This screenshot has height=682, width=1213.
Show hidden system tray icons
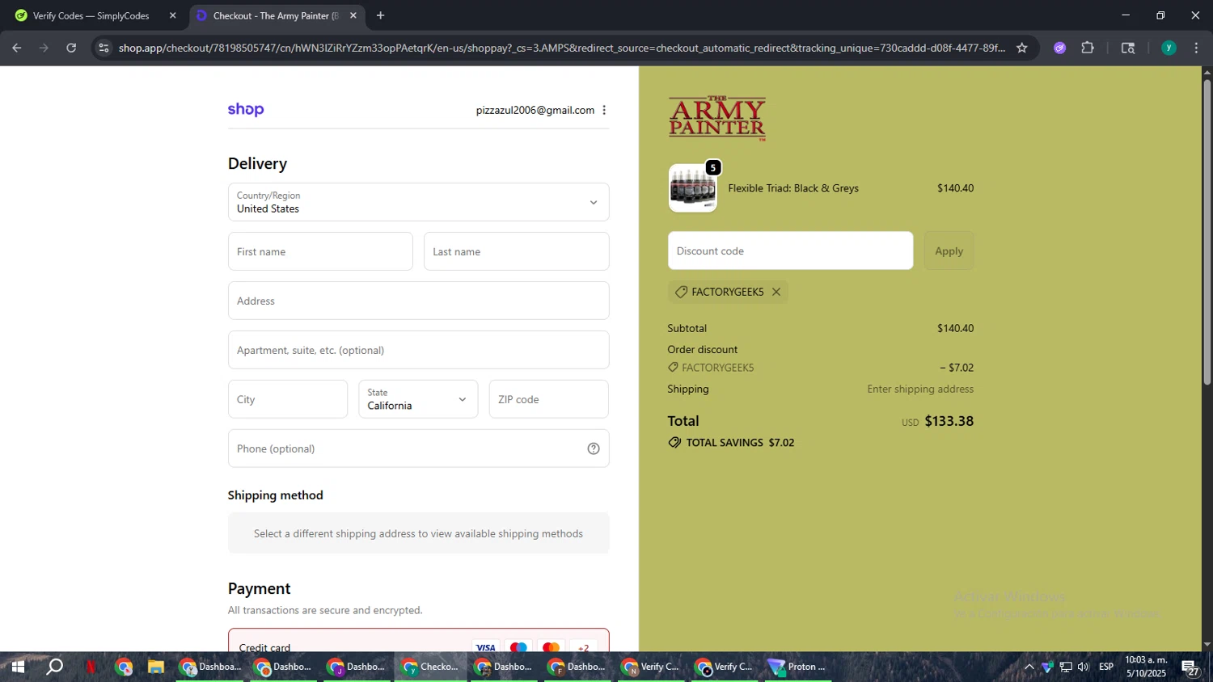(1029, 667)
